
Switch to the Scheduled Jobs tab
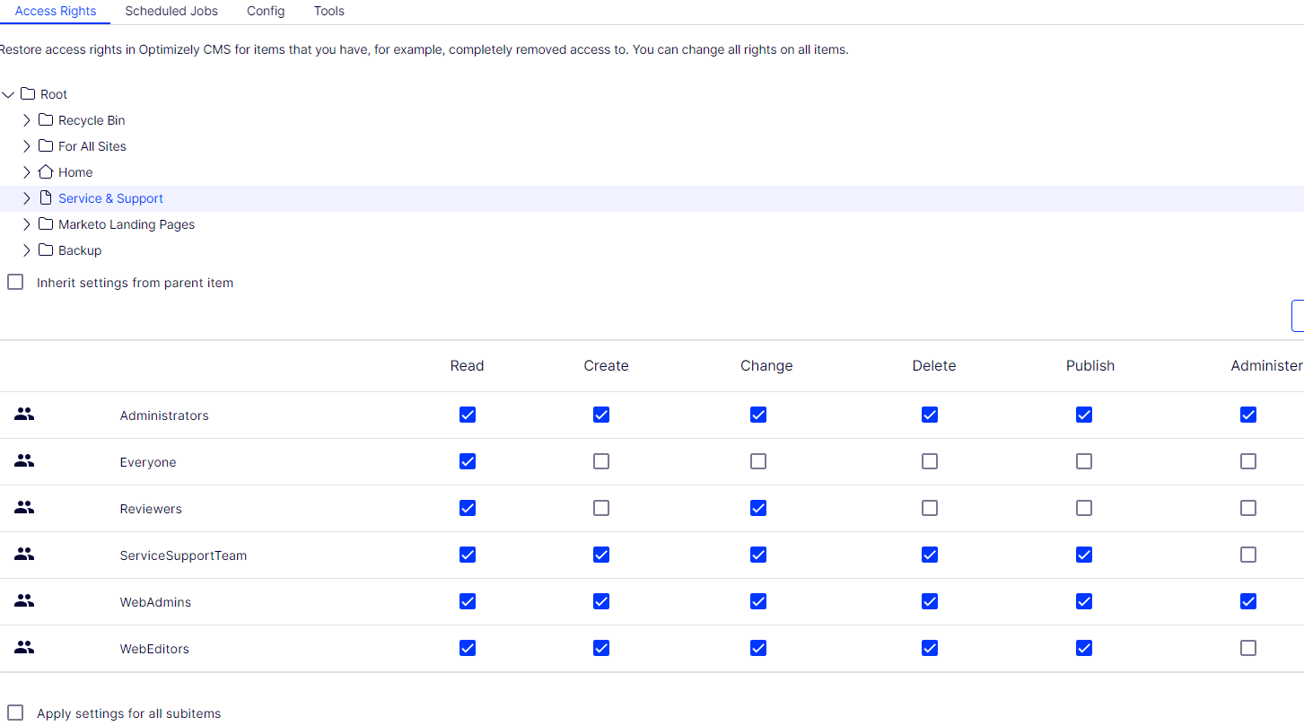pyautogui.click(x=171, y=12)
